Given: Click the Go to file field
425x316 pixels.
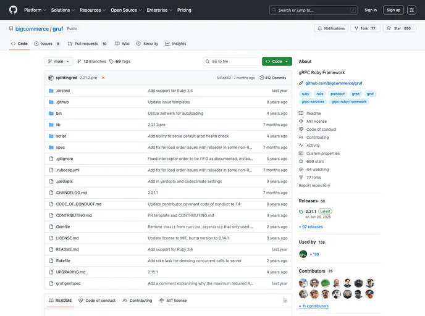Looking at the screenshot, I should pyautogui.click(x=232, y=62).
